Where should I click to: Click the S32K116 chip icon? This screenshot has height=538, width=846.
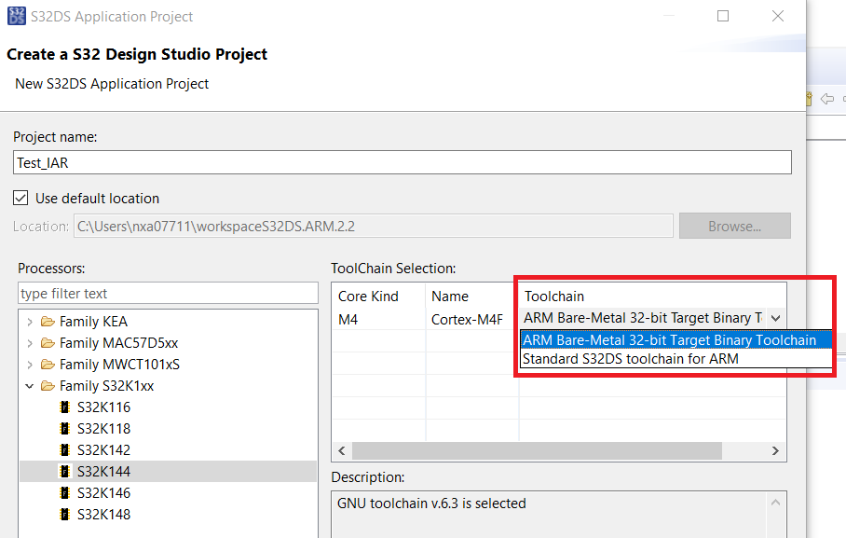(64, 407)
